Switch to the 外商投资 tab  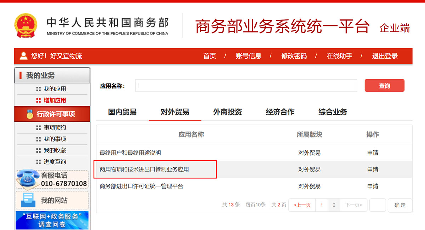pyautogui.click(x=227, y=112)
